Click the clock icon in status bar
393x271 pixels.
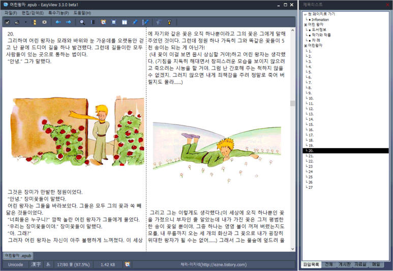click(x=127, y=264)
